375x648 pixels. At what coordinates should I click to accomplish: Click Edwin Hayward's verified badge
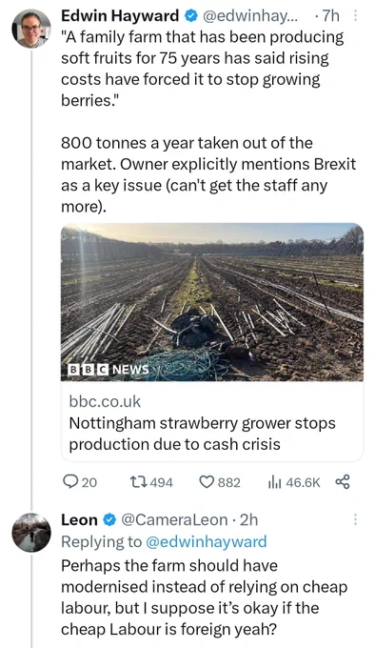(190, 16)
